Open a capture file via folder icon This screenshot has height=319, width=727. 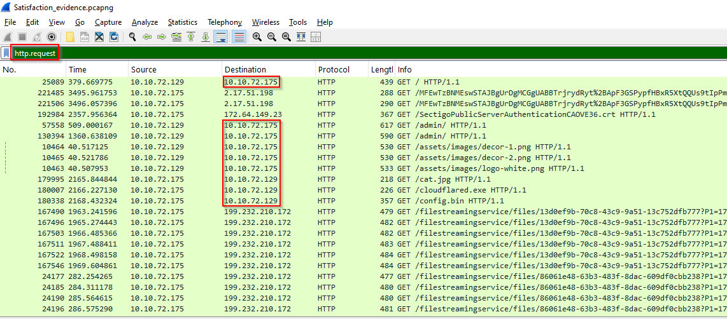[x=70, y=37]
